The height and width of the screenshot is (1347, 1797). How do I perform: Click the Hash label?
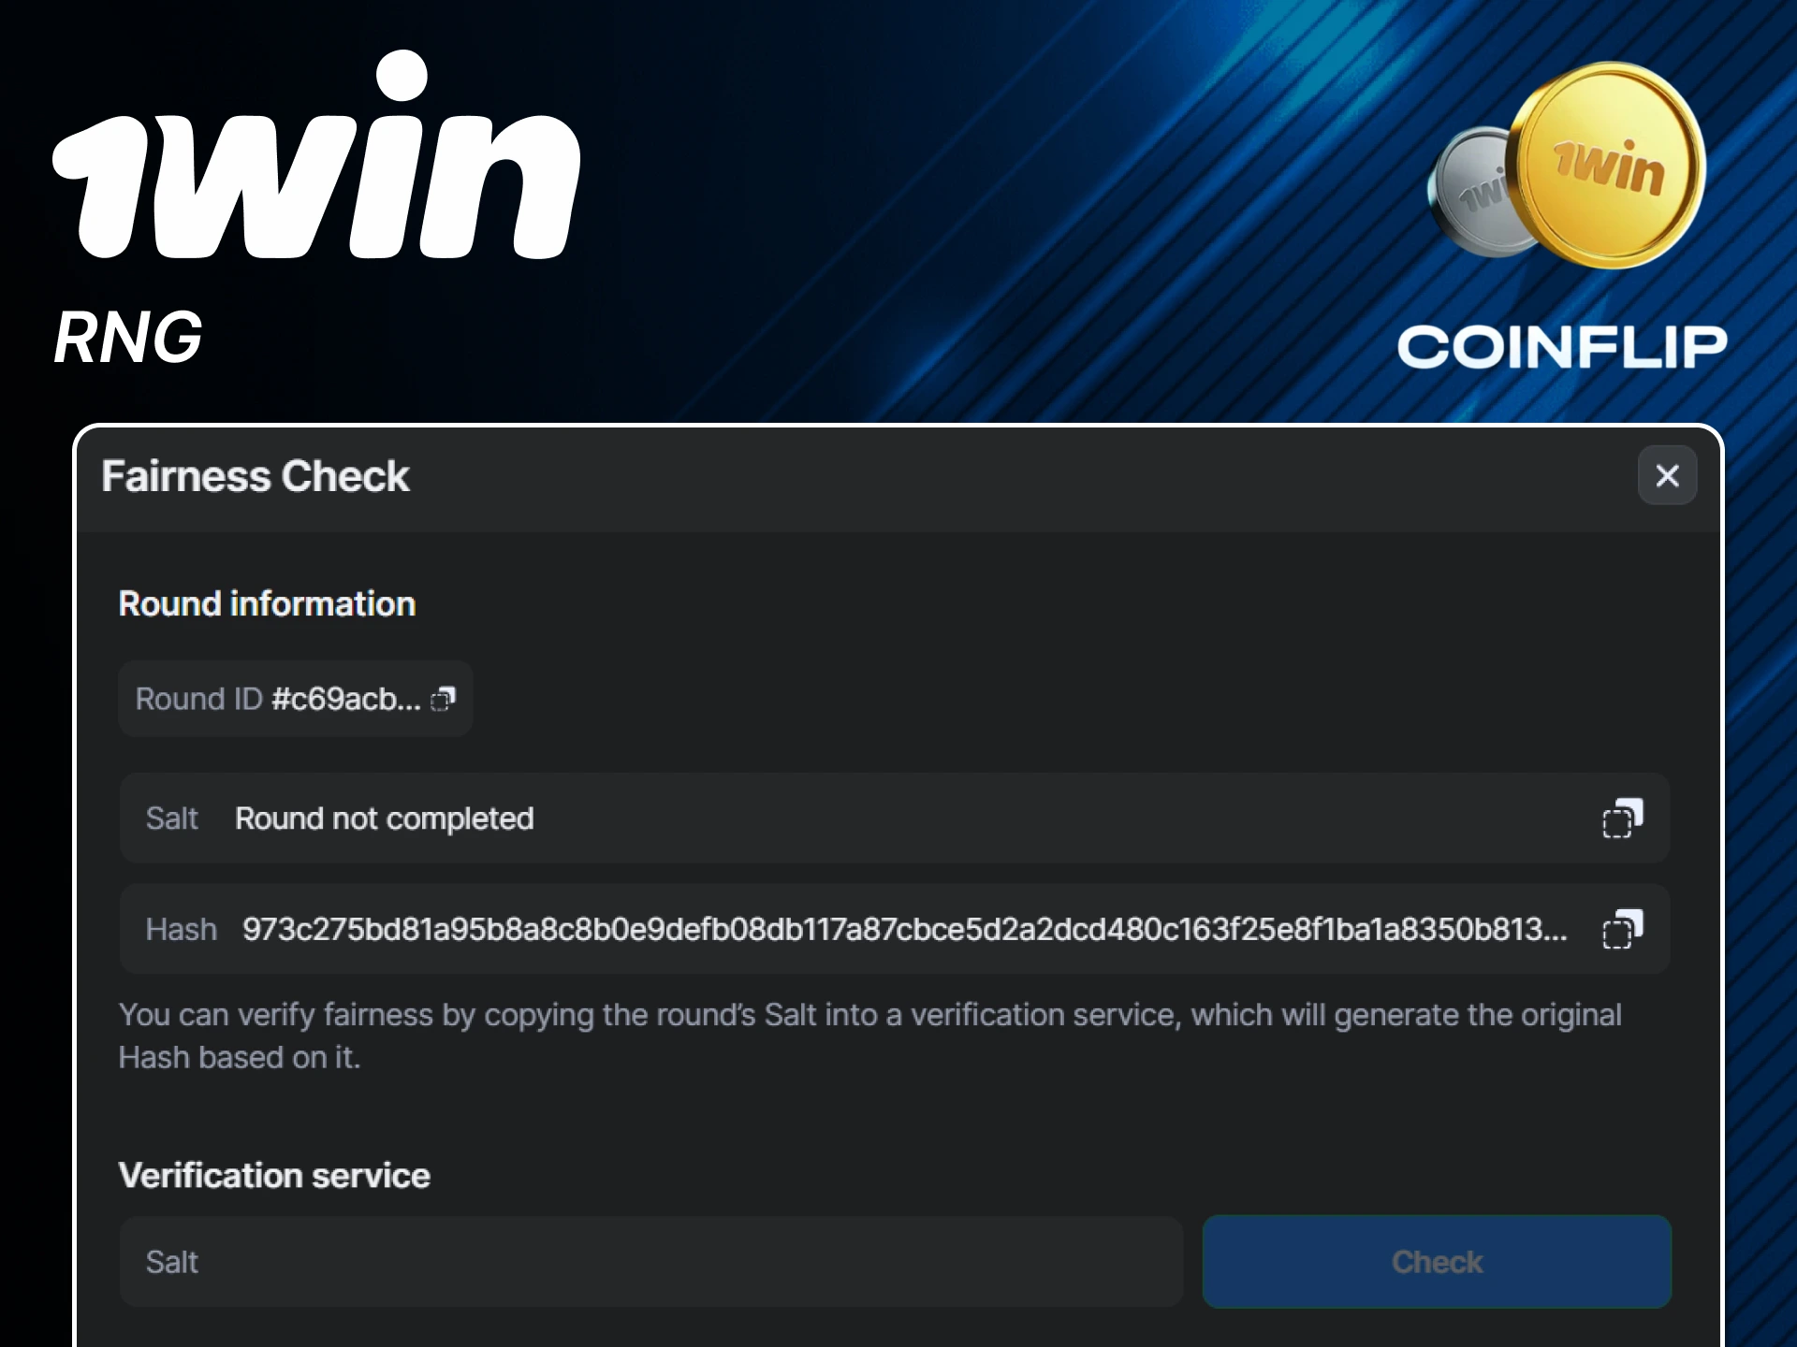(182, 929)
